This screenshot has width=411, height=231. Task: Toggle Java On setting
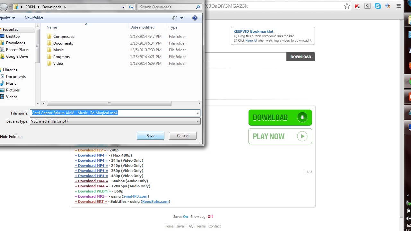185,217
